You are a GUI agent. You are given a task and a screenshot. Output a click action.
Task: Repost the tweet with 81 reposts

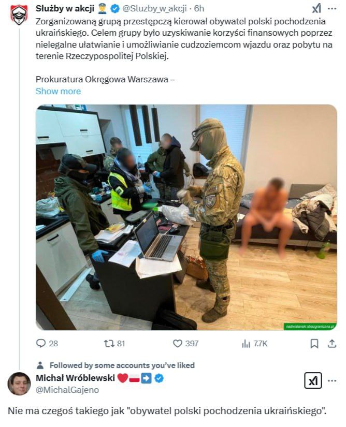pyautogui.click(x=114, y=343)
